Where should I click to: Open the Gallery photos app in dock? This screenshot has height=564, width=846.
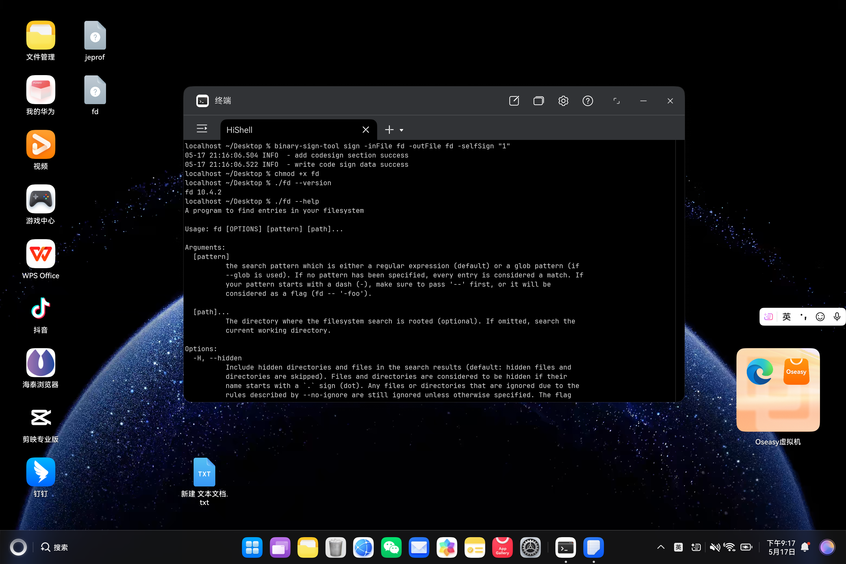pos(447,547)
